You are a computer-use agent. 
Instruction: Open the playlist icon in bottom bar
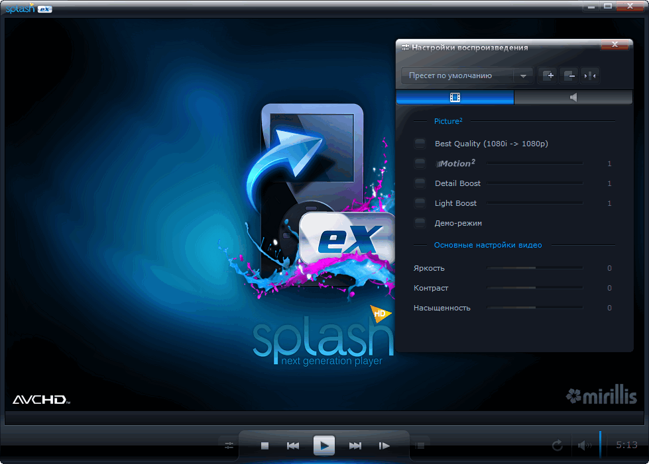point(420,445)
